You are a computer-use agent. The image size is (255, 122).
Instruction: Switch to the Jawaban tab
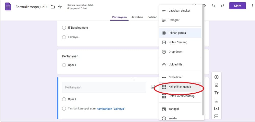[x=137, y=17]
